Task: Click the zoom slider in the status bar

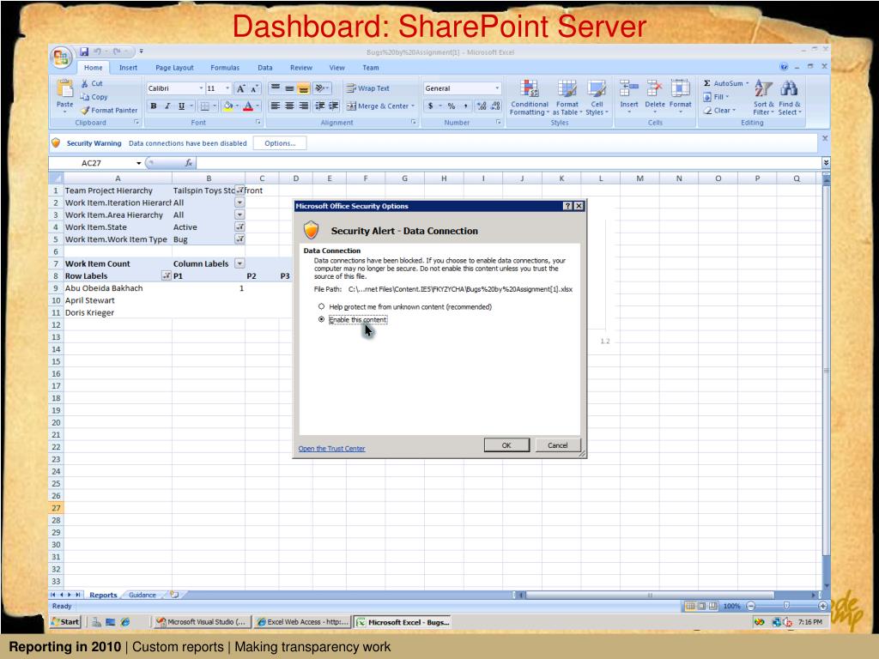Action: [786, 606]
